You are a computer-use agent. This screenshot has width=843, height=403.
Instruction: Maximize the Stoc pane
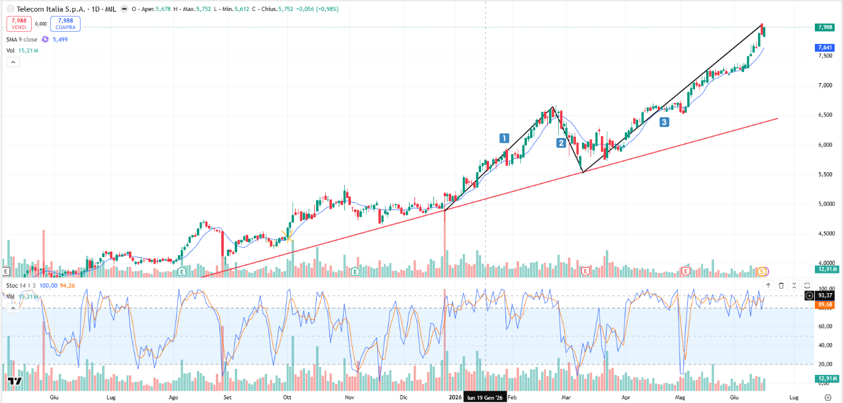[807, 285]
